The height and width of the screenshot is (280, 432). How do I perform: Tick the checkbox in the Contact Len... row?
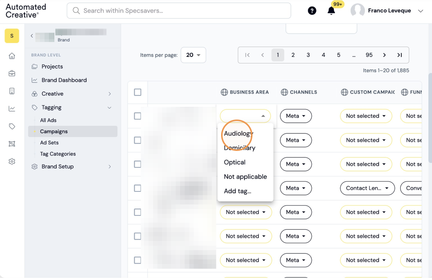point(138,188)
